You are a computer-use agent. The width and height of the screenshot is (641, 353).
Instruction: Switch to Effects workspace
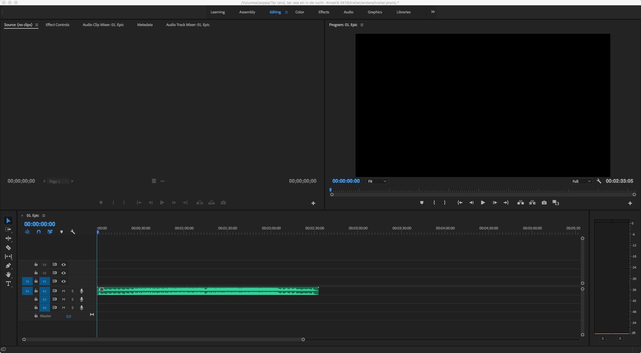[324, 12]
